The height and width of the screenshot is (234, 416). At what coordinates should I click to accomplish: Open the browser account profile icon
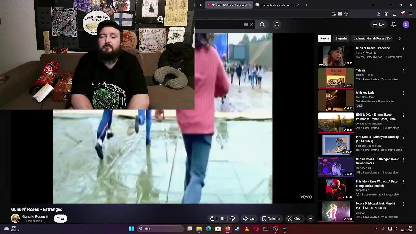pyautogui.click(x=386, y=14)
